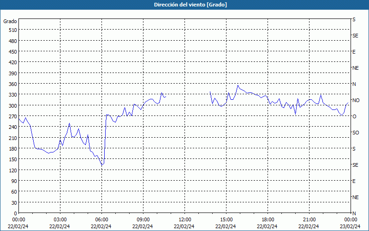Click the 23/02/24 date label
This screenshot has width=369, height=231.
coord(351,227)
